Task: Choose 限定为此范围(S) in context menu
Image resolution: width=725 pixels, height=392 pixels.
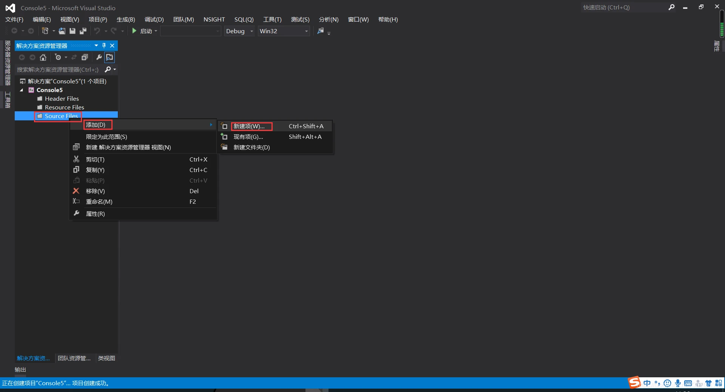Action: coord(143,137)
